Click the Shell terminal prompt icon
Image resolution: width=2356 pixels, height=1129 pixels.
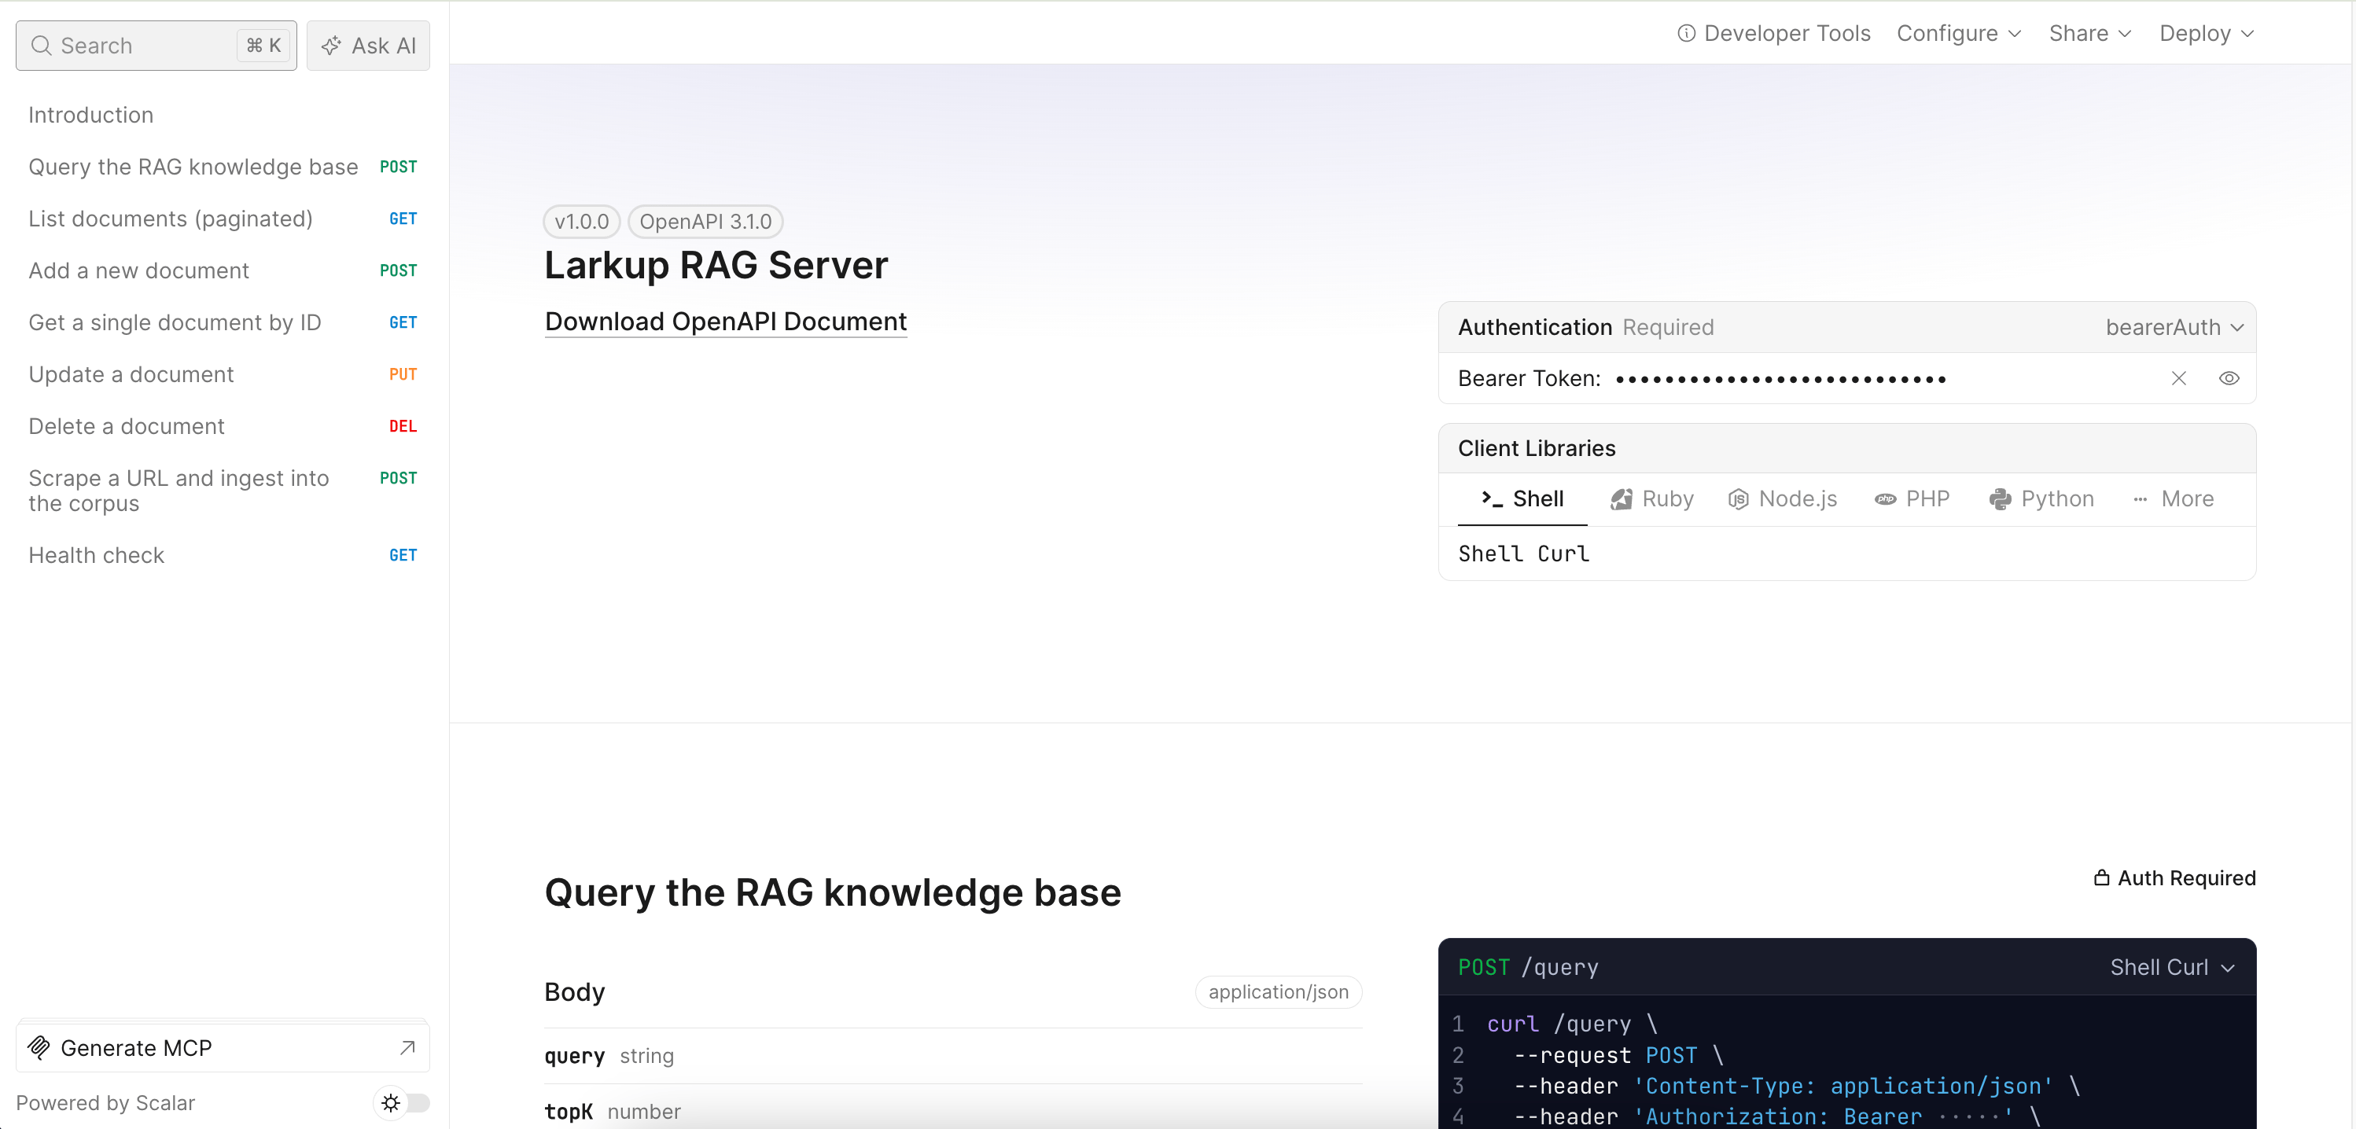(1492, 498)
